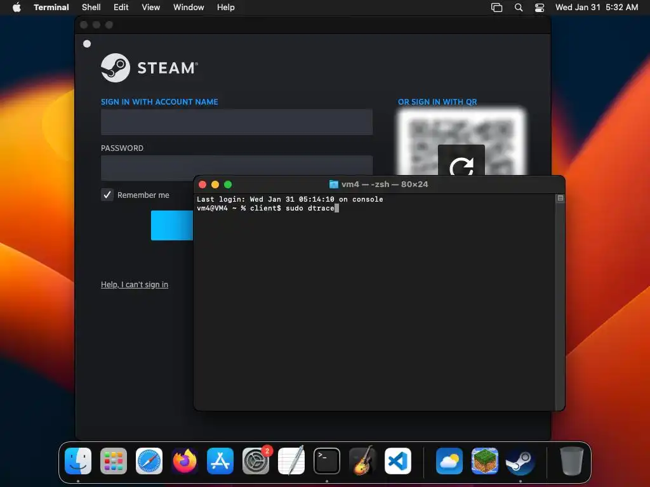This screenshot has height=487, width=650.
Task: Click the Terminal scrollbar track
Action: click(560, 306)
